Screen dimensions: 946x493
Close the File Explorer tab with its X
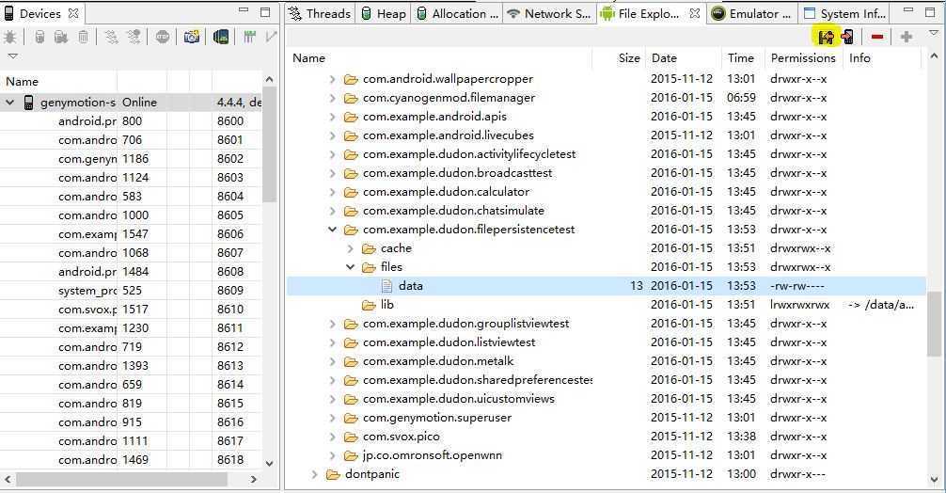tap(694, 13)
